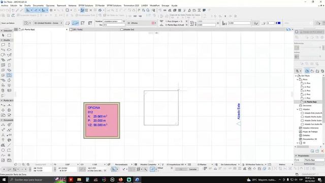This screenshot has height=183, width=325.
Task: Click the Windows Start button
Action: pyautogui.click(x=4, y=179)
